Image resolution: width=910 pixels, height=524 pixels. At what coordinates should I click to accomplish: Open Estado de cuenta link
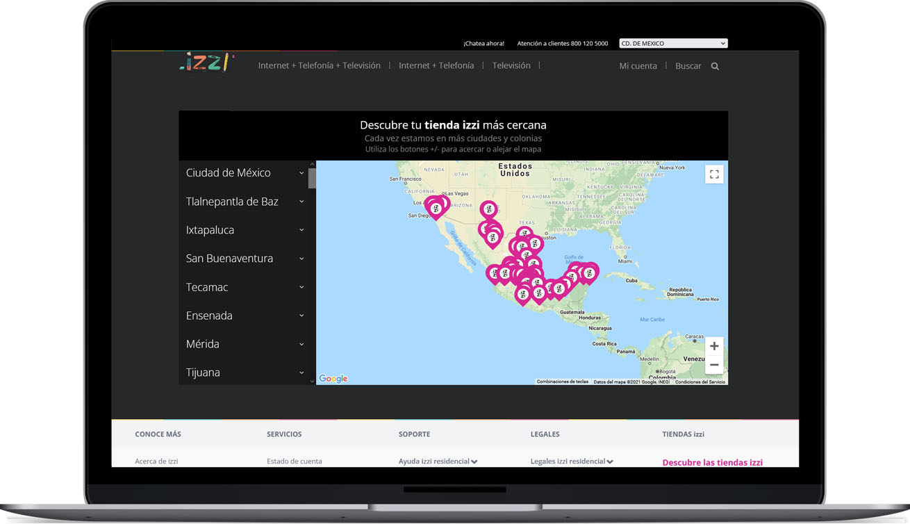tap(295, 461)
